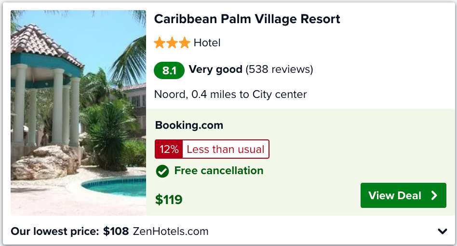Click the Less than usual label
This screenshot has width=457, height=246.
point(226,149)
